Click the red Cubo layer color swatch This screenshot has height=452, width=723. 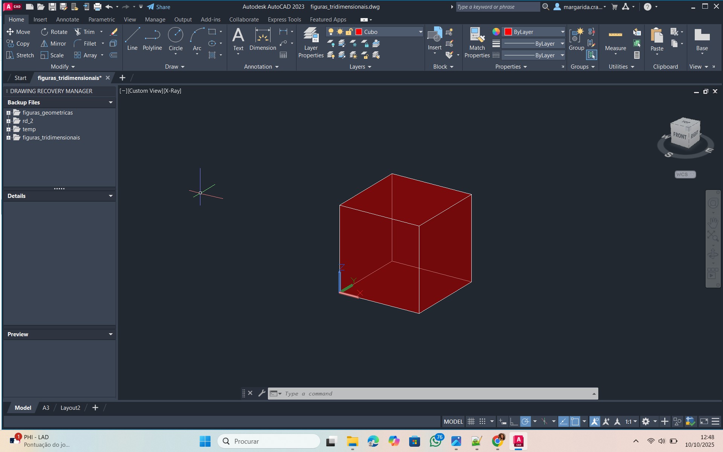tap(359, 32)
